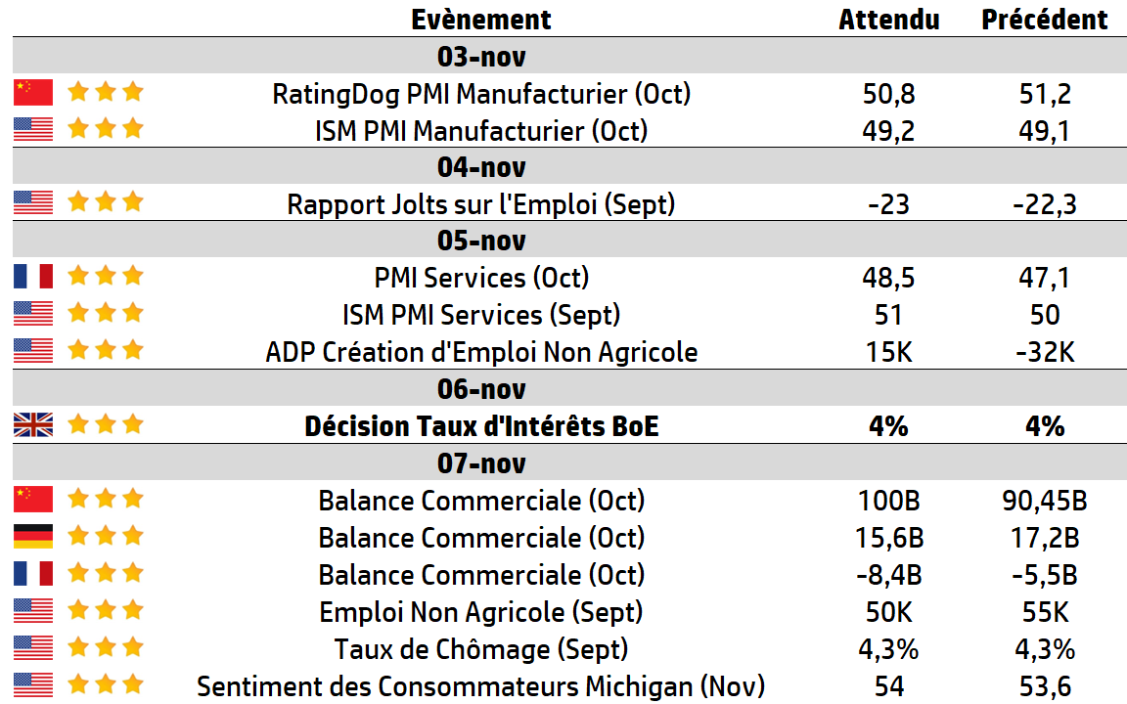Click the French flag beside PMI Services (Oct)
1127x704 pixels.
pyautogui.click(x=33, y=277)
